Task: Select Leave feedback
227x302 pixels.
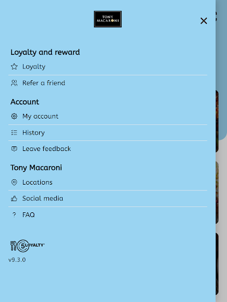Action: [108, 149]
